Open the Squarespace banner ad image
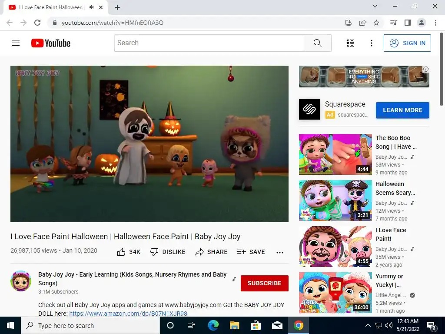 (364, 77)
